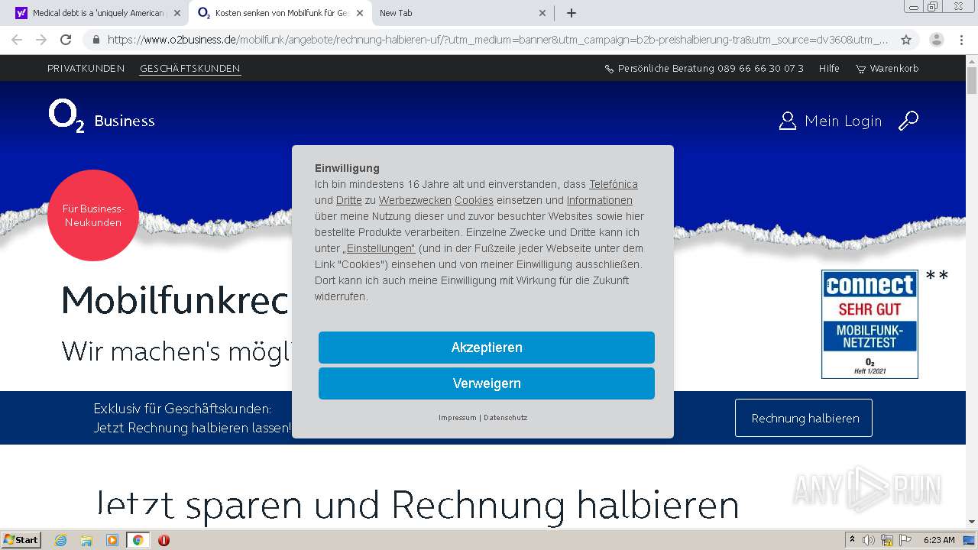Click the page scrollbar down arrow
The height and width of the screenshot is (550, 978).
pyautogui.click(x=972, y=522)
